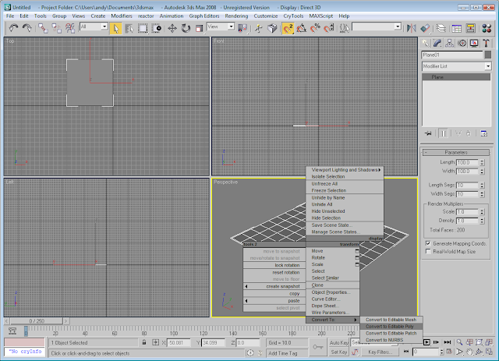Click the Undo arrow icon
The height and width of the screenshot is (361, 499).
[13, 28]
